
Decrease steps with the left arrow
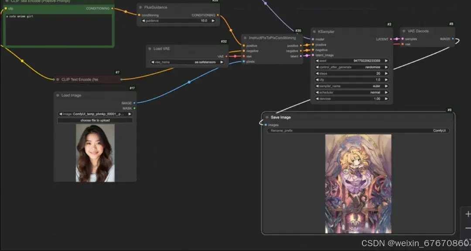[x=317, y=73]
